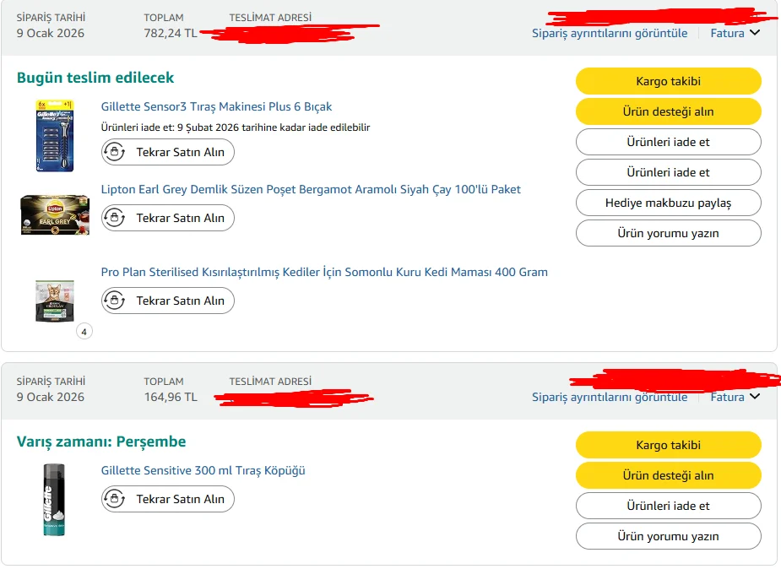Image resolution: width=781 pixels, height=569 pixels.
Task: Click Kargo takibi for the order arriving today
Action: click(x=668, y=81)
